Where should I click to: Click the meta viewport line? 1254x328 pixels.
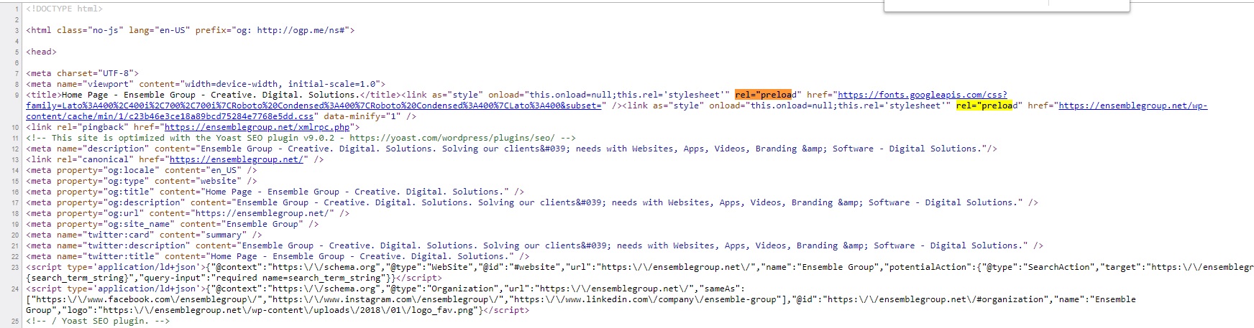coord(206,84)
